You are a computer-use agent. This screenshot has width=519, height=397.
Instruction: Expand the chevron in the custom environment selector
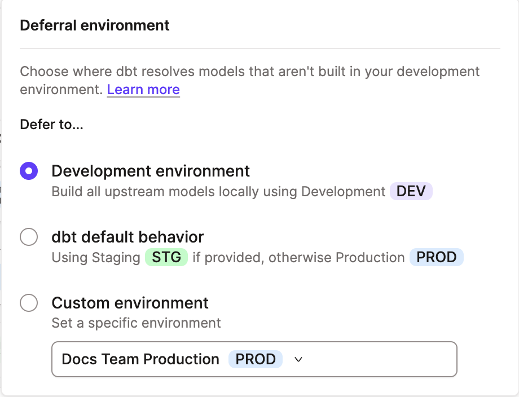tap(298, 359)
